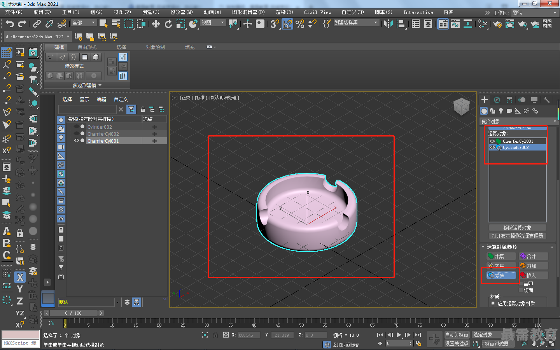Open Select by Name list icon

(x=116, y=24)
